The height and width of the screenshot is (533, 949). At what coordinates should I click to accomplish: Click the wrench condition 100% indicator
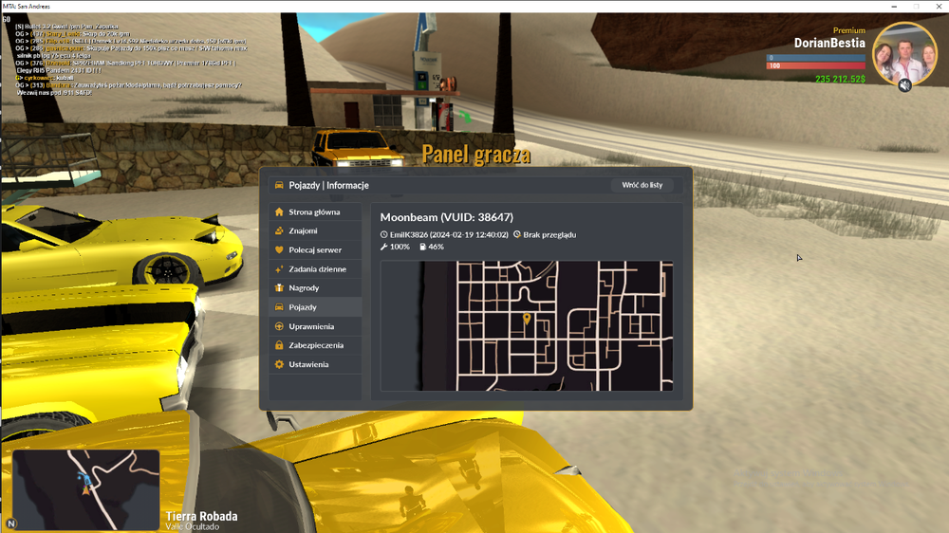coord(395,247)
